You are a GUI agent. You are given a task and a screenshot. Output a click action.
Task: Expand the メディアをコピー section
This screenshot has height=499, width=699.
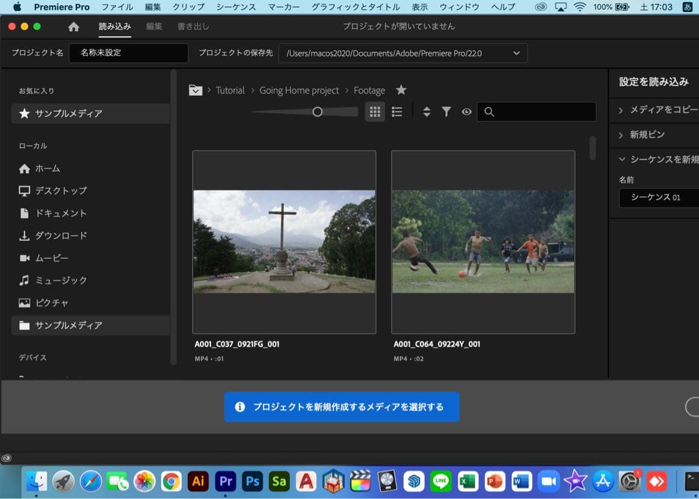[x=657, y=110]
